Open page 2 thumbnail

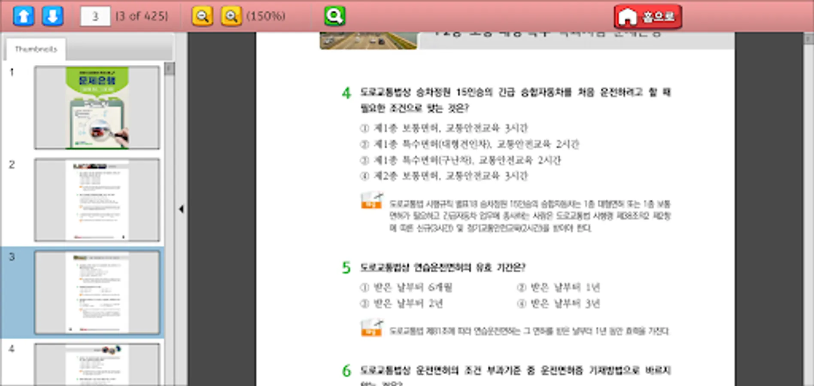pyautogui.click(x=97, y=200)
